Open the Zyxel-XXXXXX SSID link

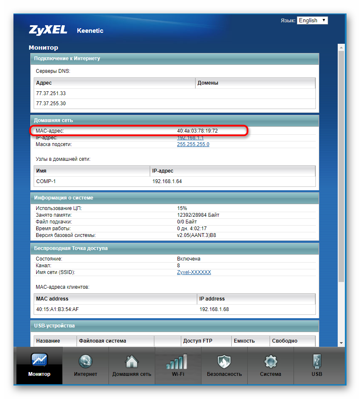194,272
